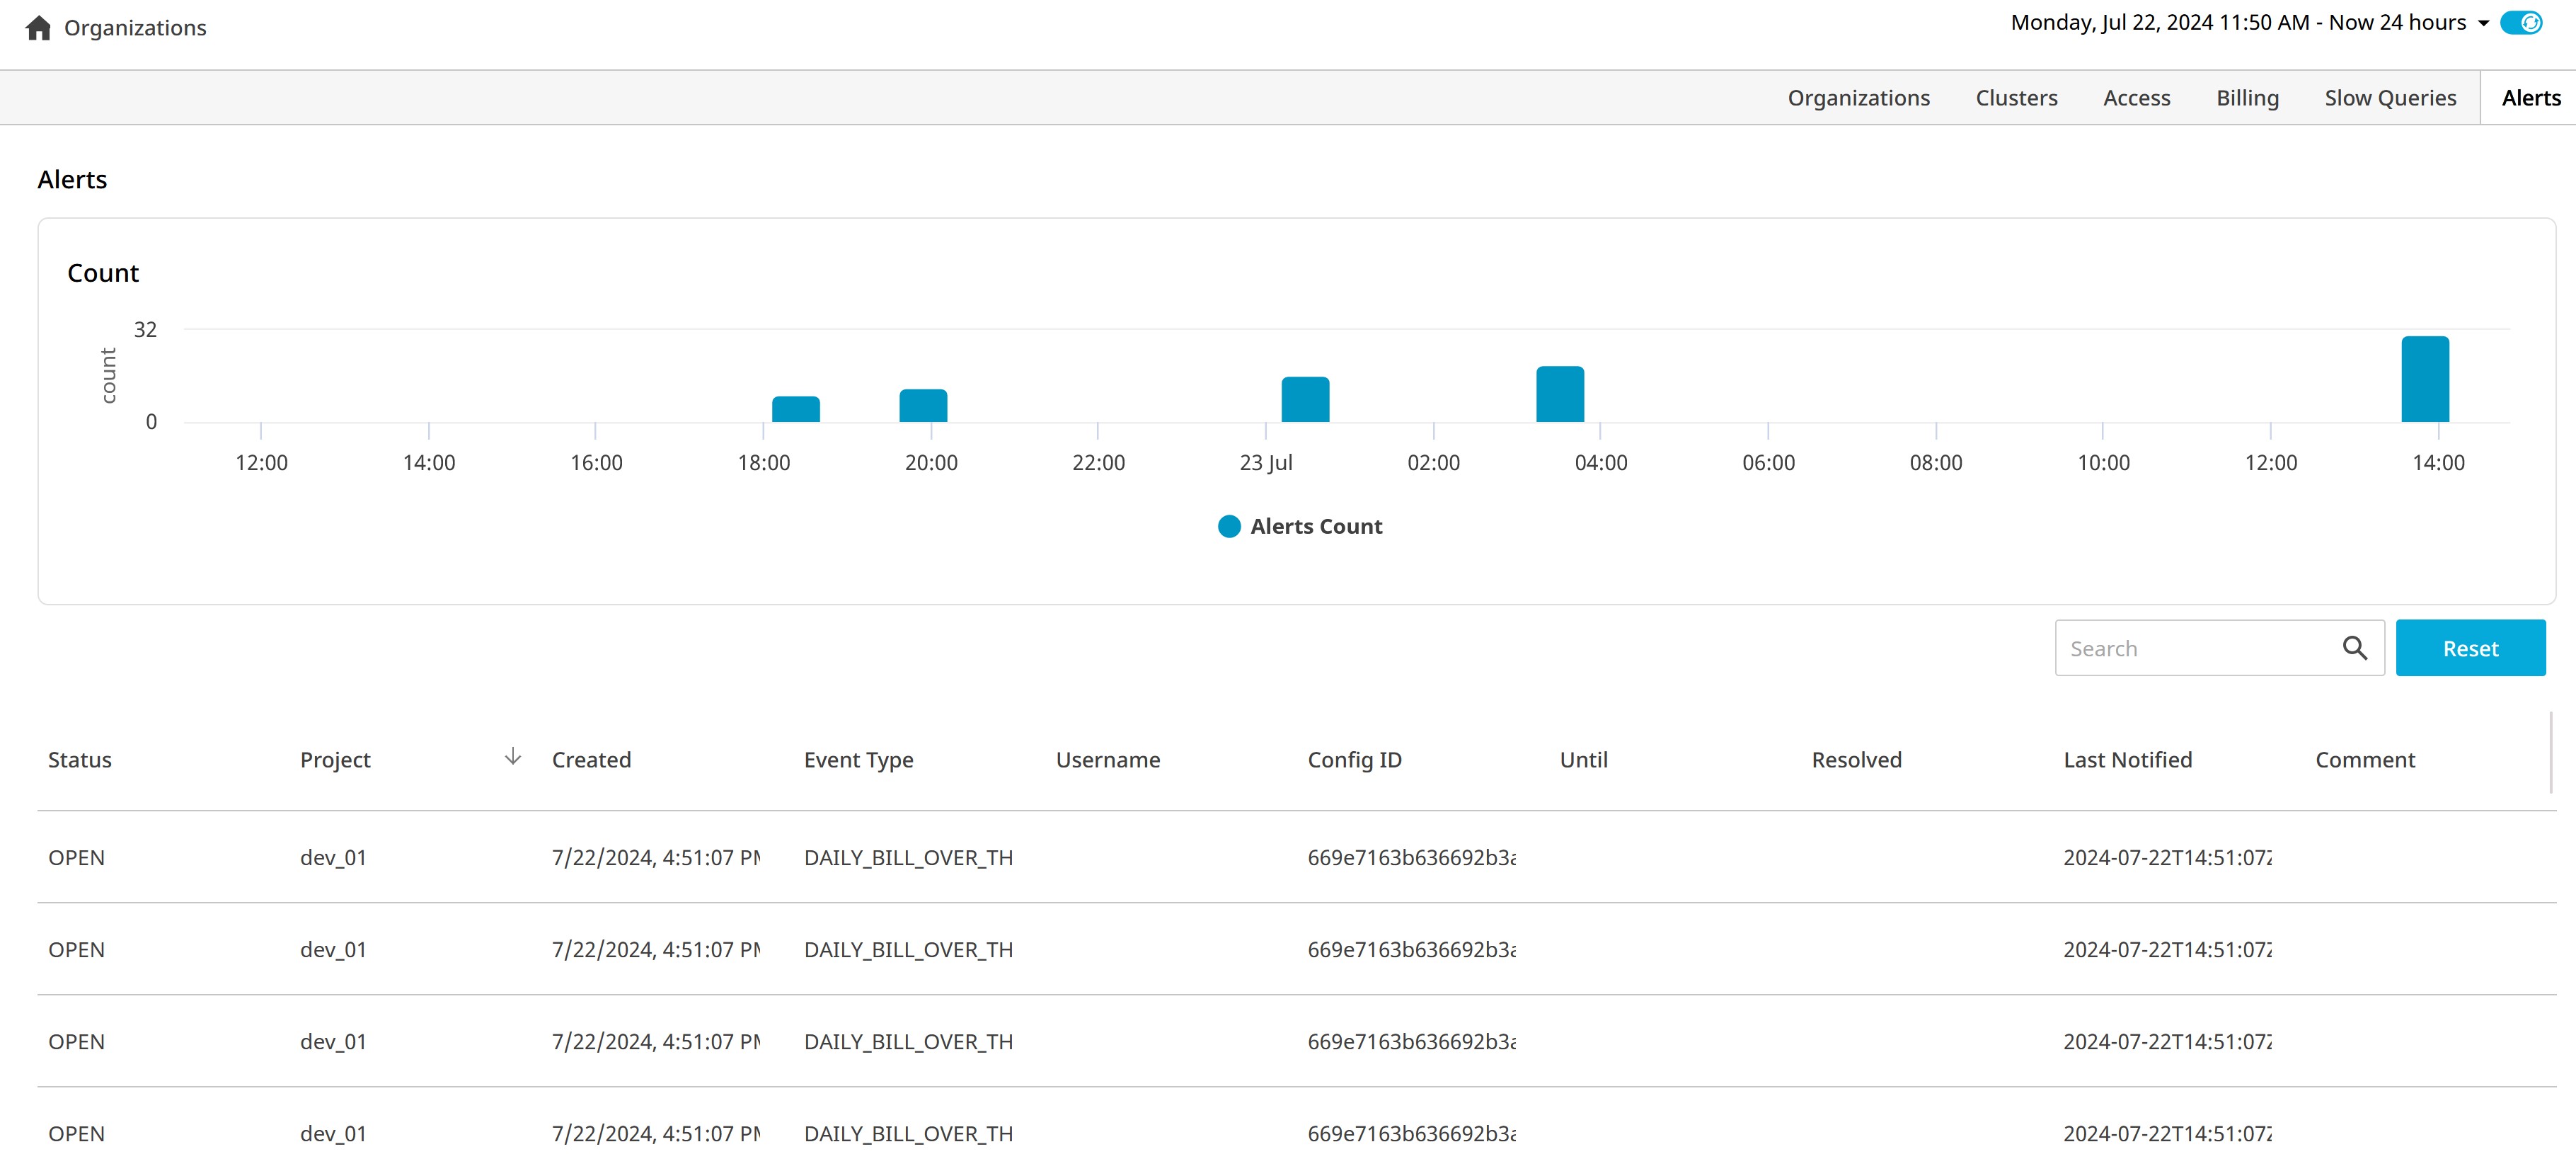This screenshot has height=1154, width=2576.
Task: Click the Organizations breadcrumb link
Action: [x=135, y=28]
